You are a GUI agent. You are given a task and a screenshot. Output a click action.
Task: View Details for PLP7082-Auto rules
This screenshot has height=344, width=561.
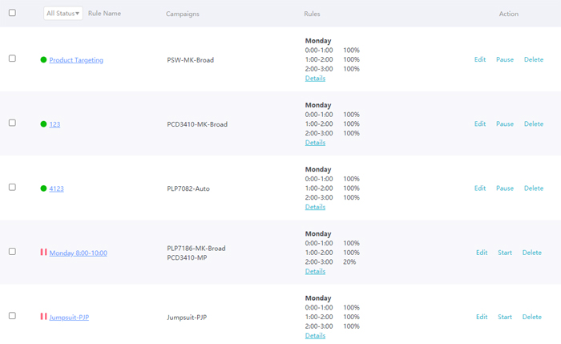(x=315, y=207)
